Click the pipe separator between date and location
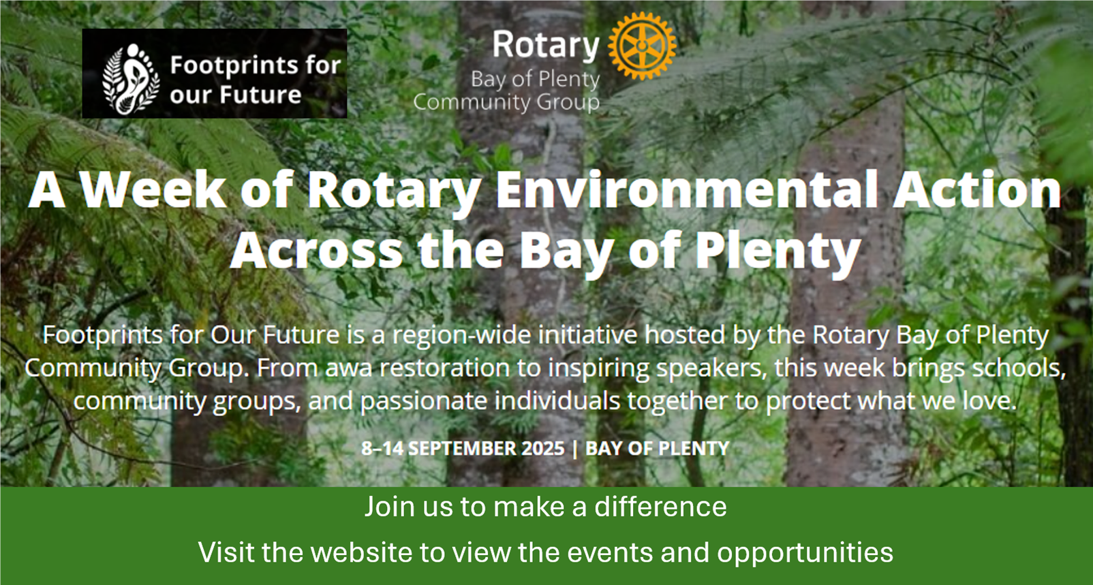Viewport: 1093px width, 585px height. coord(574,449)
